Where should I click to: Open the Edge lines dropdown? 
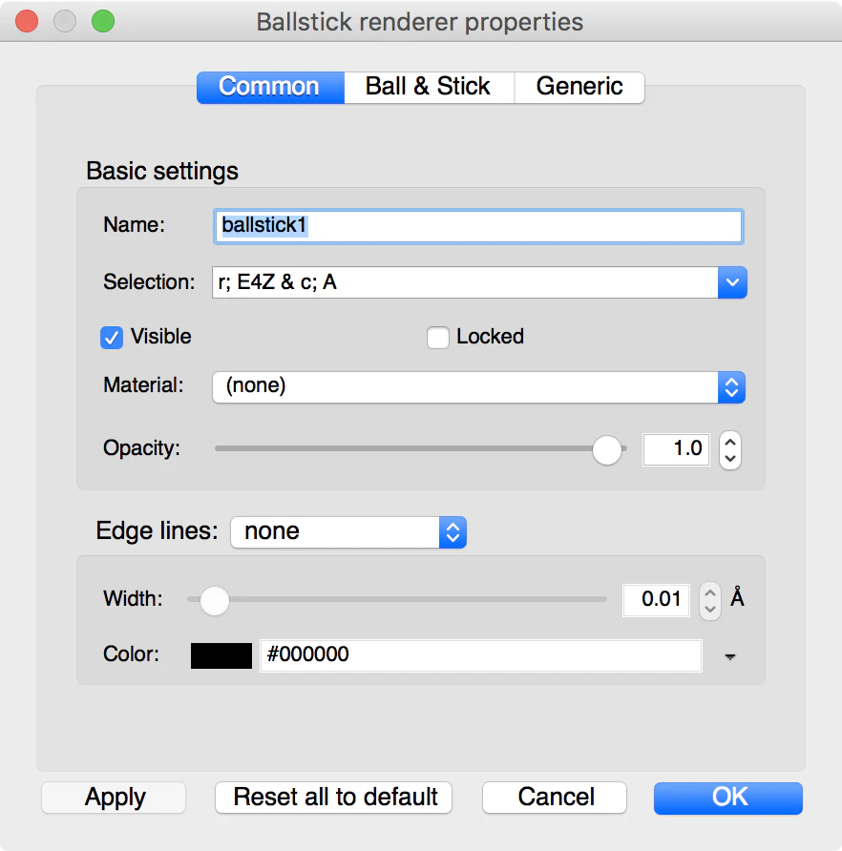[x=348, y=532]
